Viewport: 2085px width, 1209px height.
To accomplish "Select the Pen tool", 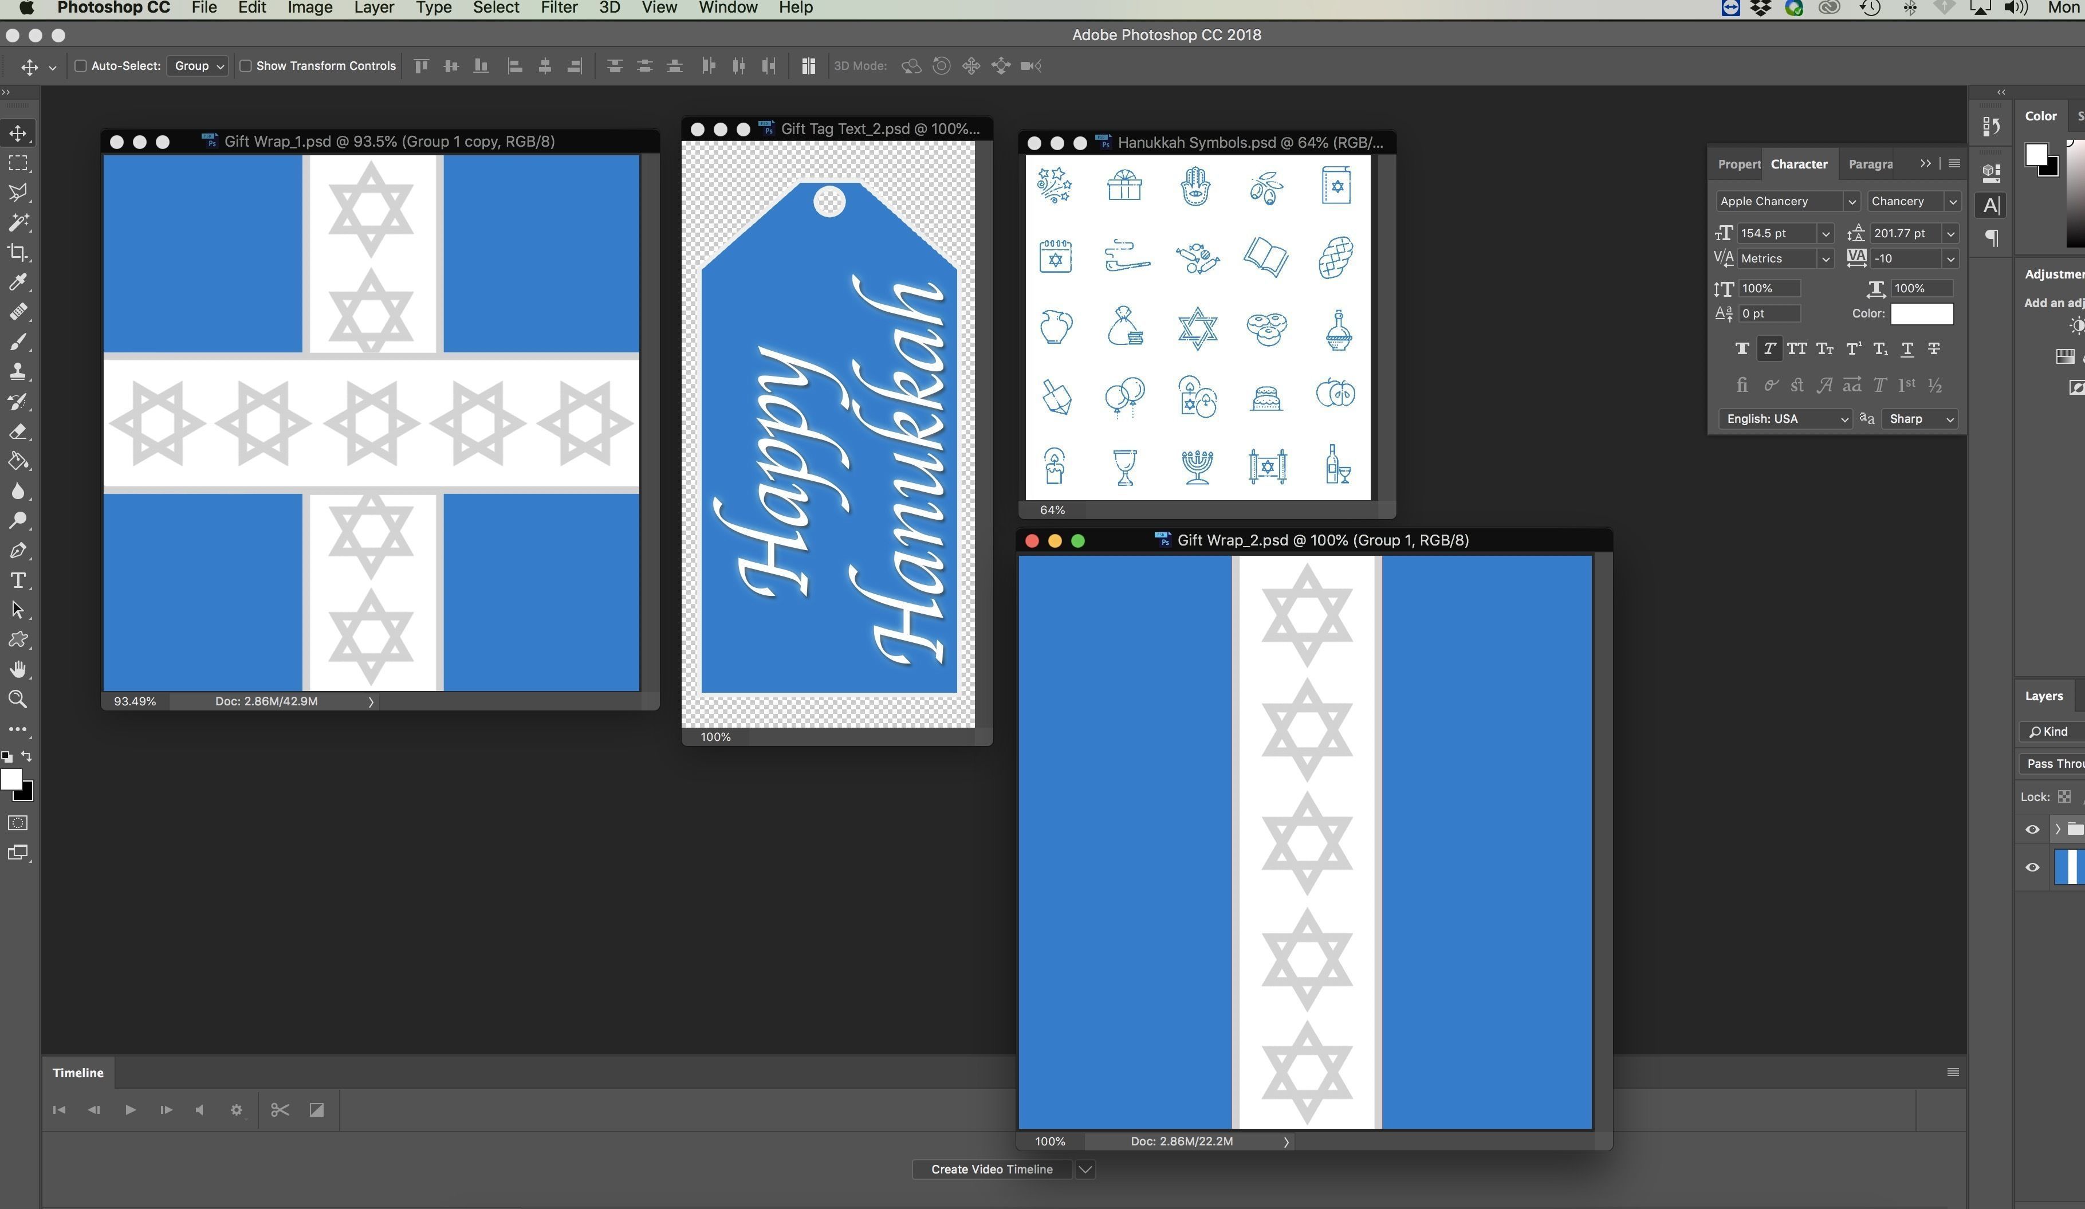I will point(17,550).
